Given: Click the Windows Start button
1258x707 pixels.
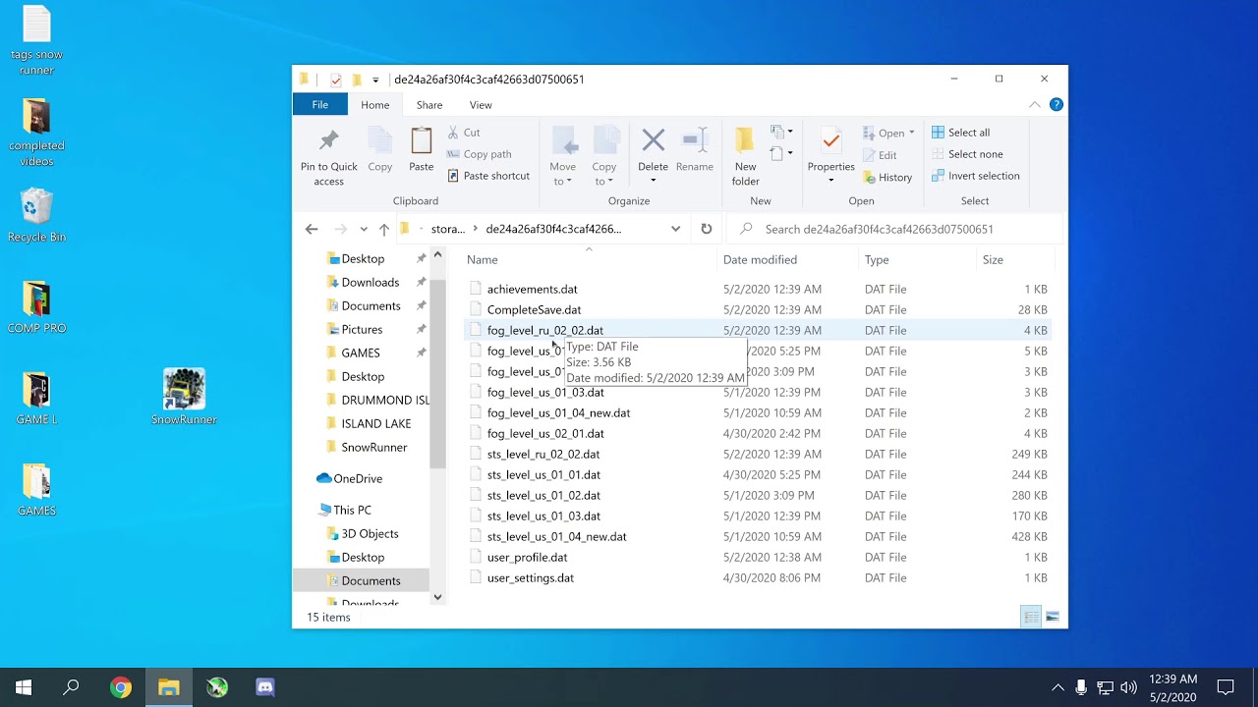Looking at the screenshot, I should tap(24, 687).
